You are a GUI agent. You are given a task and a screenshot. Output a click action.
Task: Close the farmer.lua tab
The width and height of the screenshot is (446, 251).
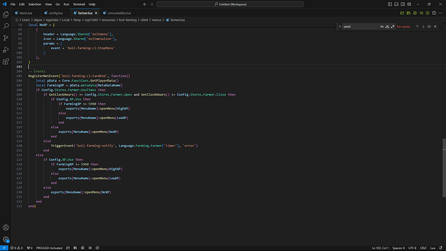coord(96,13)
